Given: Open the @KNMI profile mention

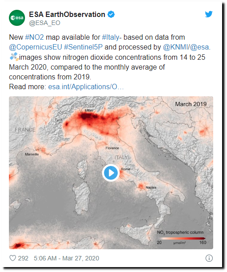Looking at the screenshot, I should coord(175,47).
